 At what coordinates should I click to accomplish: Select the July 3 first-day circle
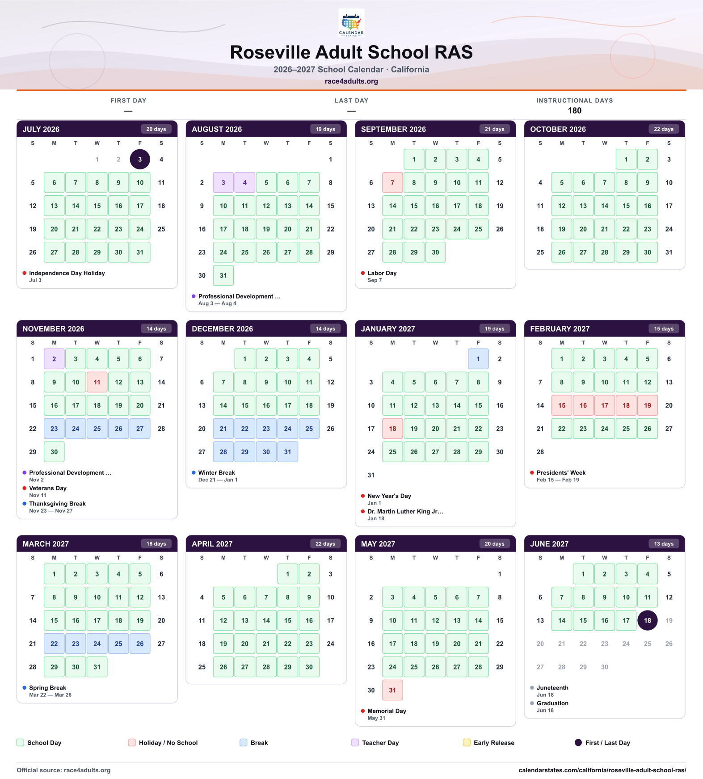[x=140, y=159]
